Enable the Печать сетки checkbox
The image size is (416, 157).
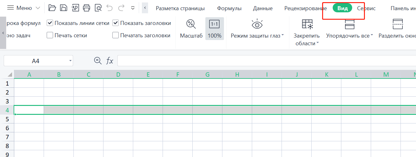point(50,35)
